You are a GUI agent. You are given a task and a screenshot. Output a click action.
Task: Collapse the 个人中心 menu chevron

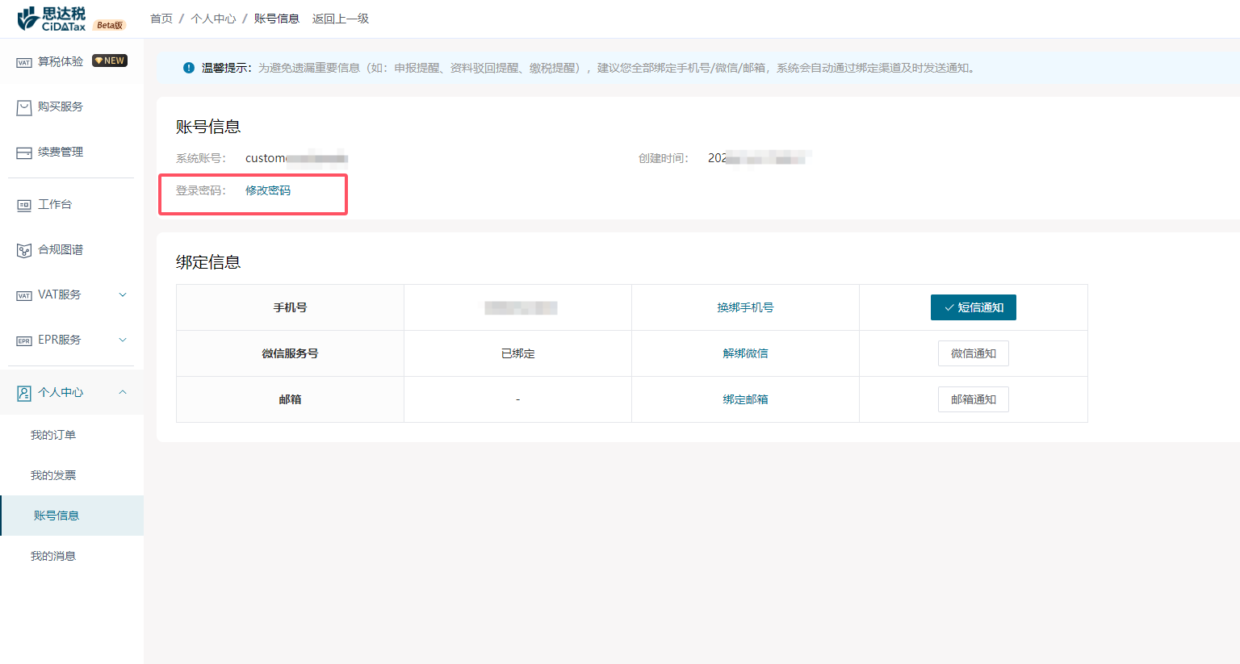tap(123, 393)
